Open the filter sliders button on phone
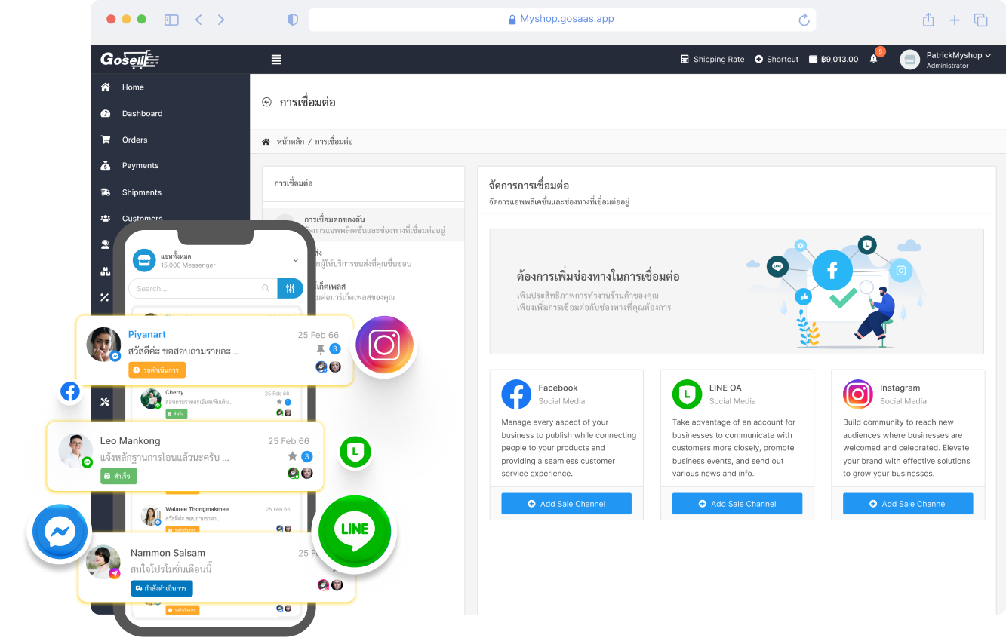 [290, 288]
